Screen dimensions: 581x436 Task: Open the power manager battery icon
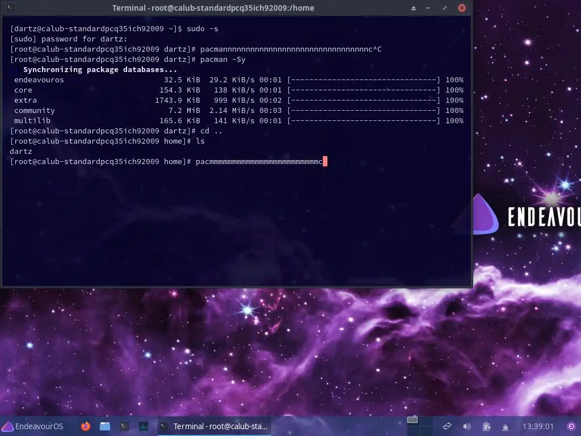(486, 426)
